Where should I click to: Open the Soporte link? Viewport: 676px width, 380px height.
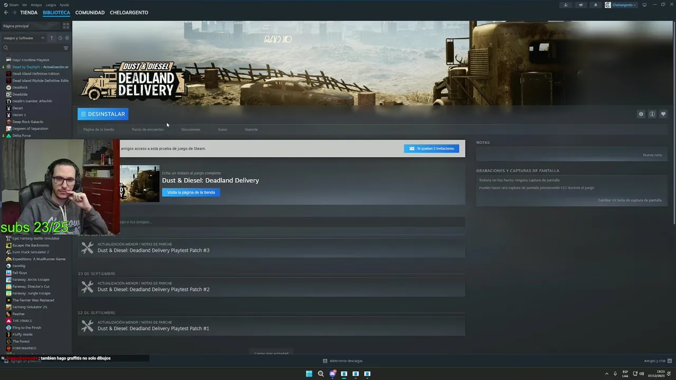[x=251, y=129]
